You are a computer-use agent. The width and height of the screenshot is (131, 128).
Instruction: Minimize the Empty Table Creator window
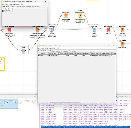click(x=36, y=1)
